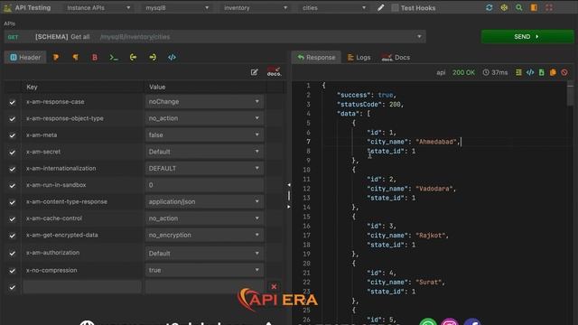Open the green terminal prompt tab
This screenshot has width=578, height=325.
(x=114, y=57)
